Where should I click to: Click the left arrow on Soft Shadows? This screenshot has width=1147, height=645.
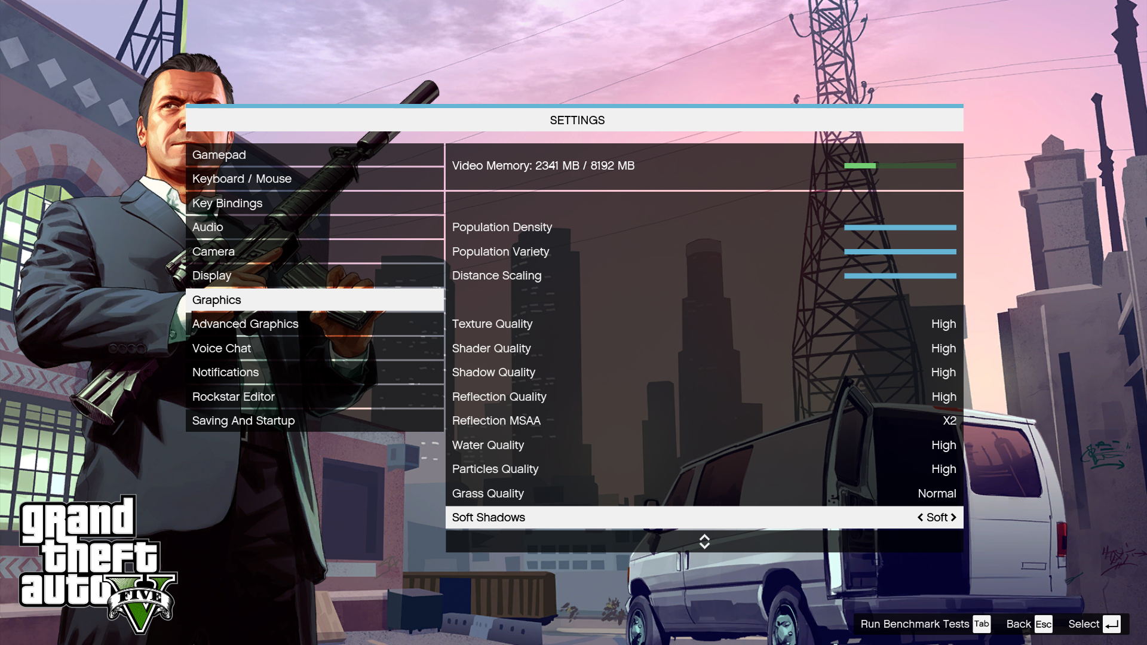pyautogui.click(x=920, y=517)
